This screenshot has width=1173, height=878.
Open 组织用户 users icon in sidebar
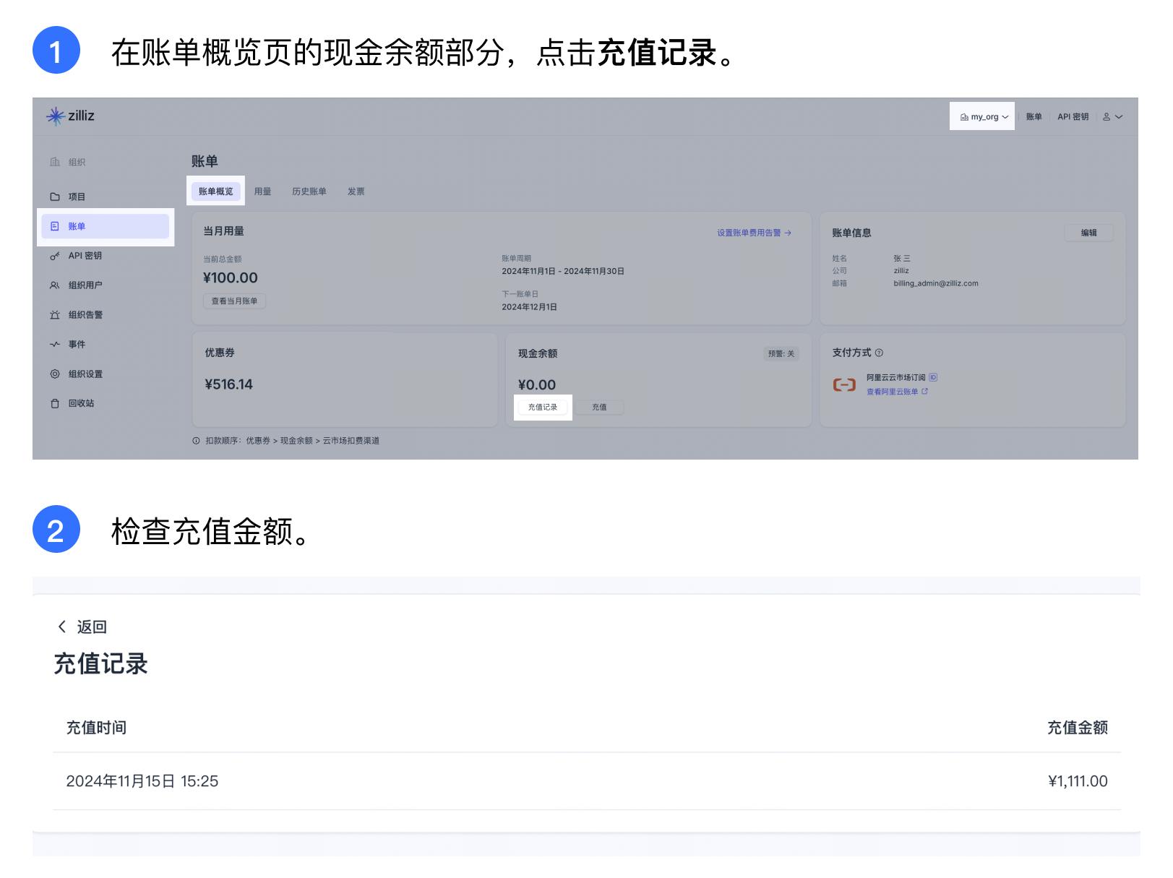(x=55, y=285)
